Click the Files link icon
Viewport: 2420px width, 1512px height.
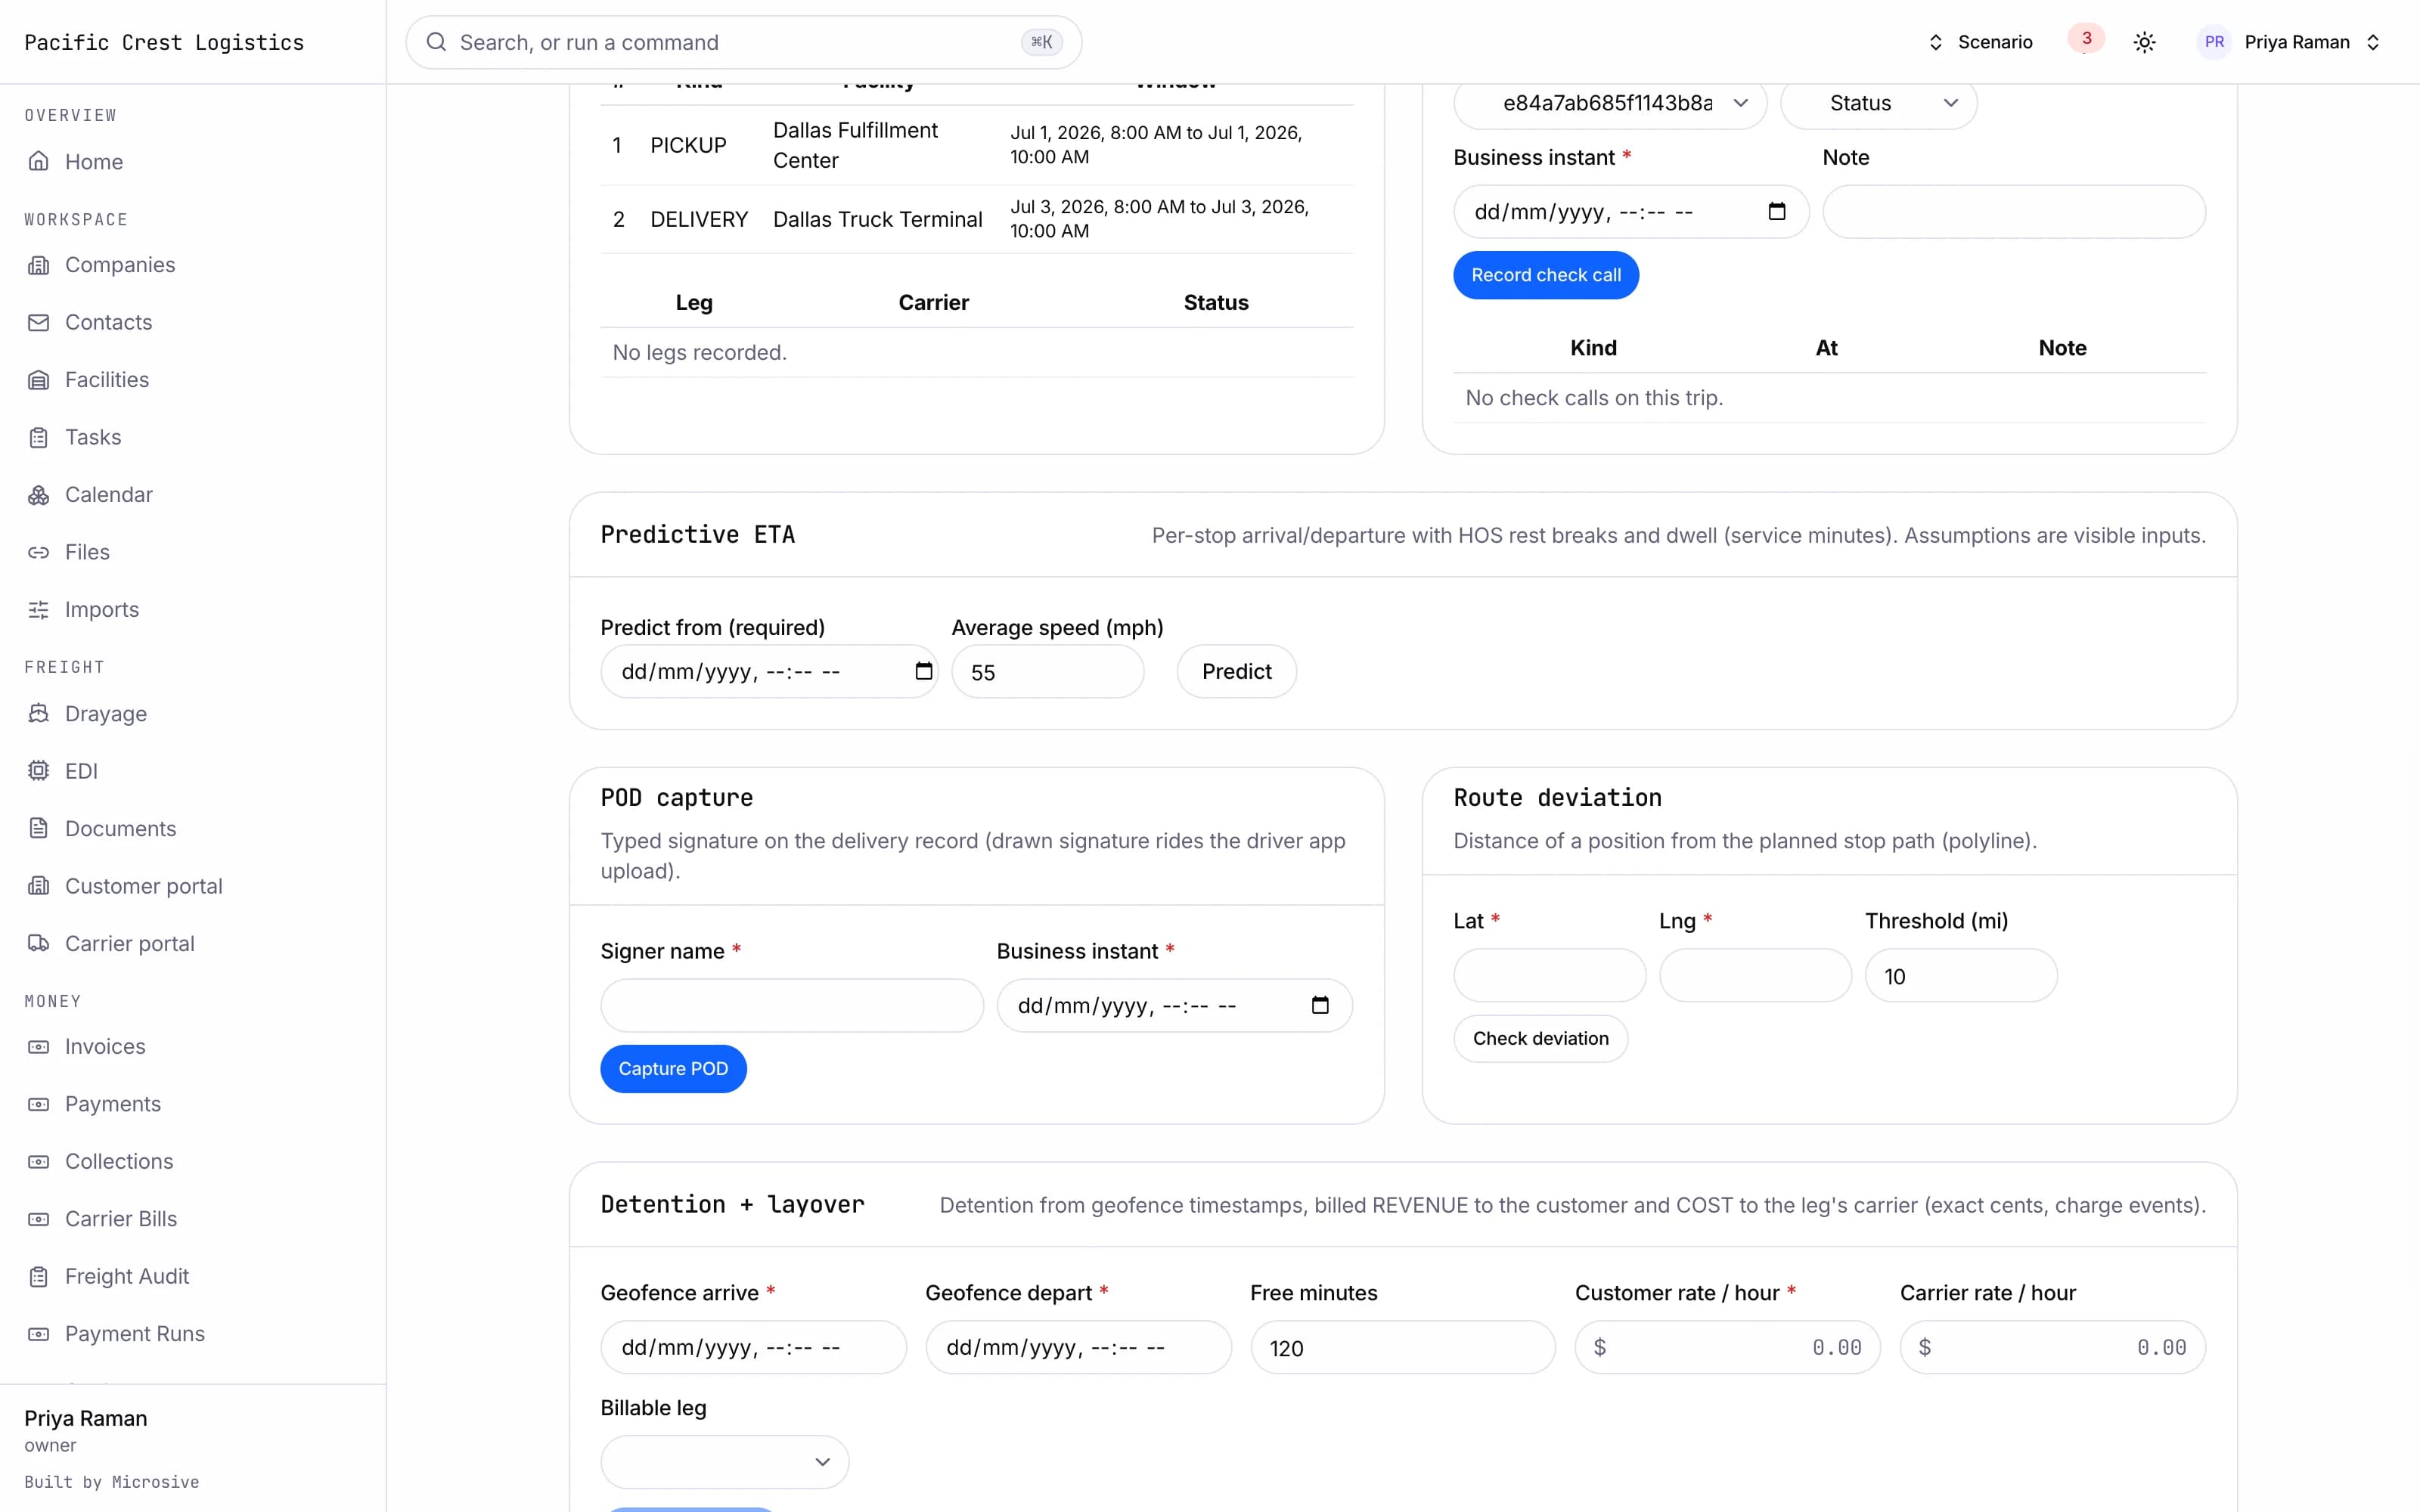(38, 552)
